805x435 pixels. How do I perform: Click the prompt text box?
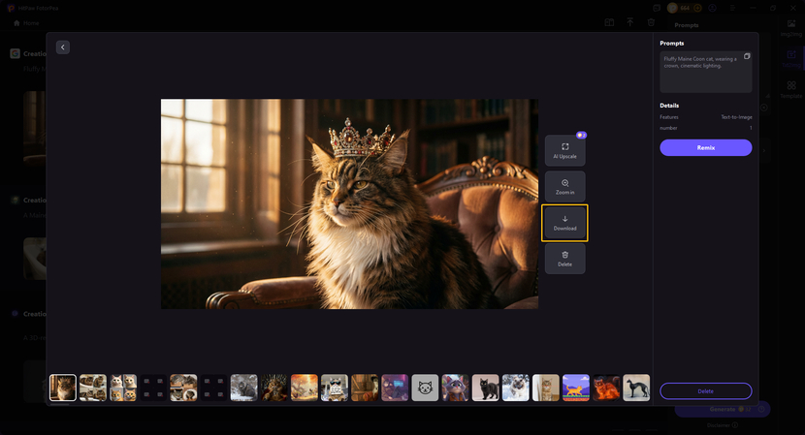coord(706,72)
